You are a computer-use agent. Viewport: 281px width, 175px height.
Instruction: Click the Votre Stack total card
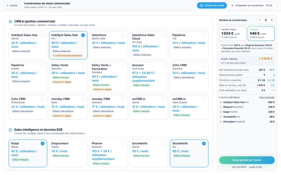pyautogui.click(x=233, y=34)
